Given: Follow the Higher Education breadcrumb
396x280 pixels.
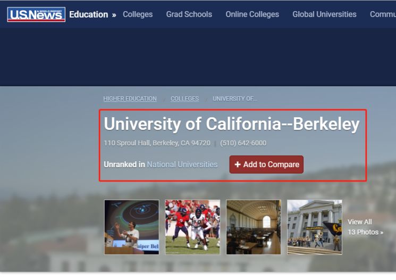Looking at the screenshot, I should [130, 98].
